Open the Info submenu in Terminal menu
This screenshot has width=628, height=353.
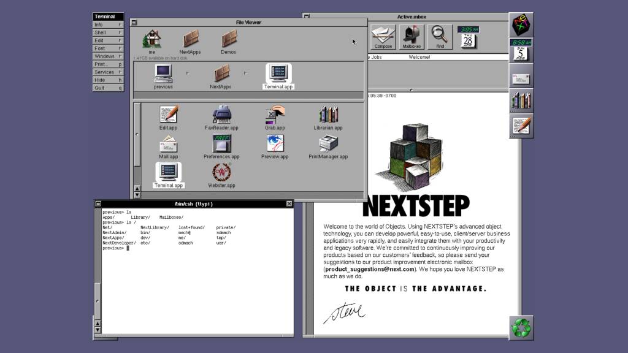[108, 25]
